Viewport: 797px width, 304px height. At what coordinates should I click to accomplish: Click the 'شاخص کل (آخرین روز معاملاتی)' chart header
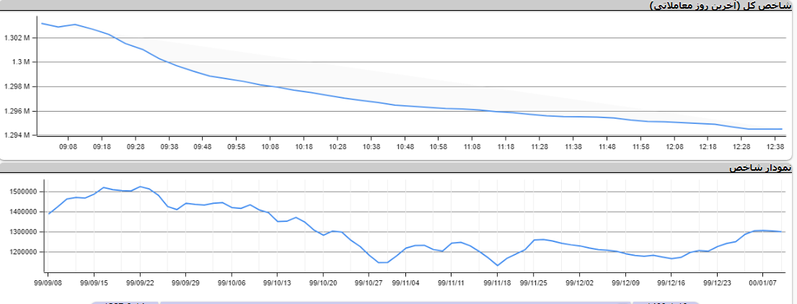point(721,6)
